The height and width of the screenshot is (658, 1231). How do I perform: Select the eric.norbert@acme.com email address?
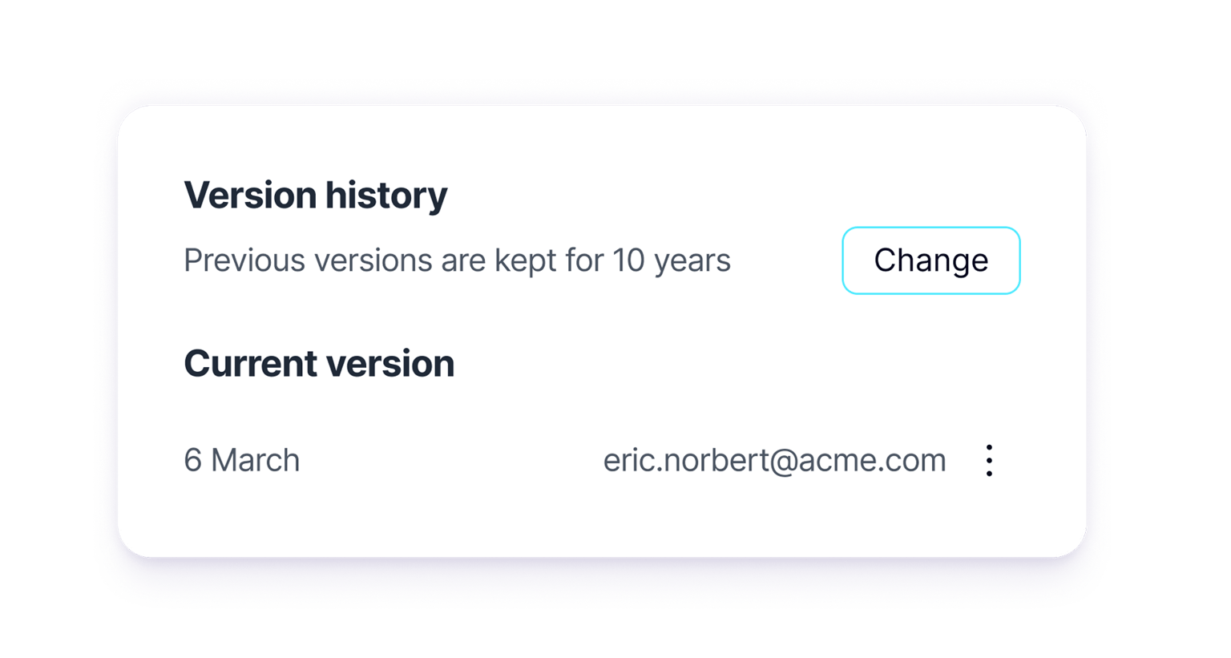(774, 461)
